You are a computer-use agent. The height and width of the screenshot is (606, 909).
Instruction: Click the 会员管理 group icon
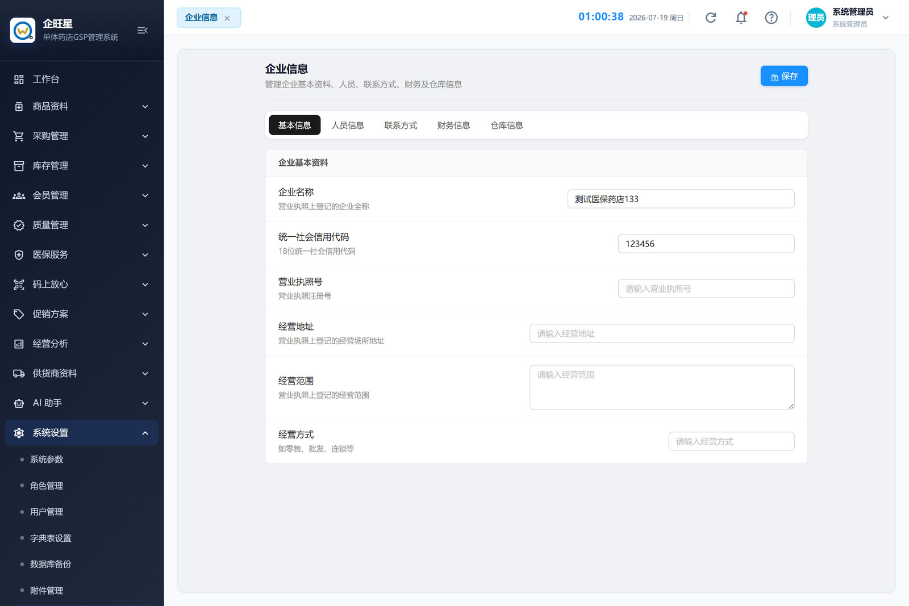(x=19, y=195)
